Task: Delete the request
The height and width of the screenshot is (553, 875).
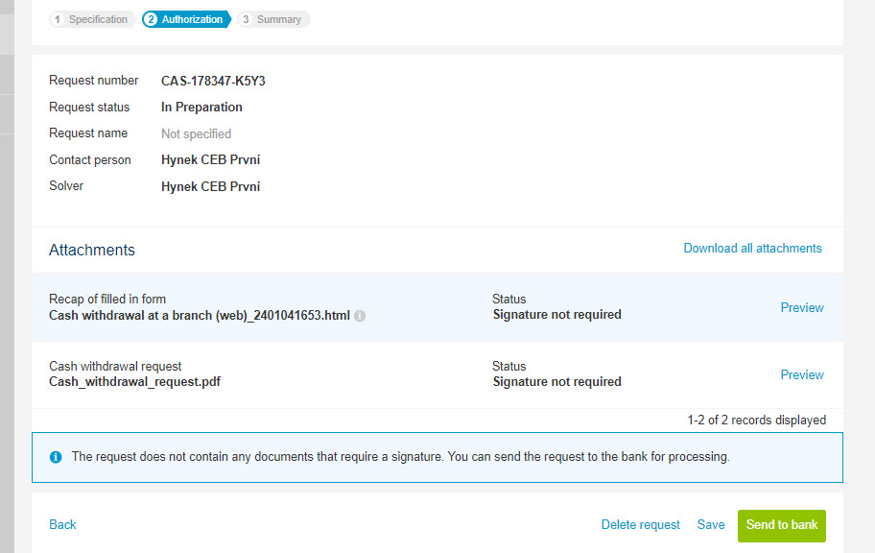Action: coord(640,525)
